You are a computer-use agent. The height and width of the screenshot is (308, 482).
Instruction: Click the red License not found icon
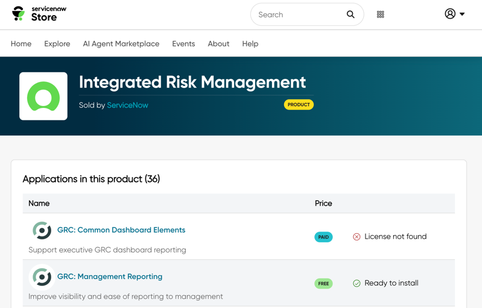click(357, 237)
